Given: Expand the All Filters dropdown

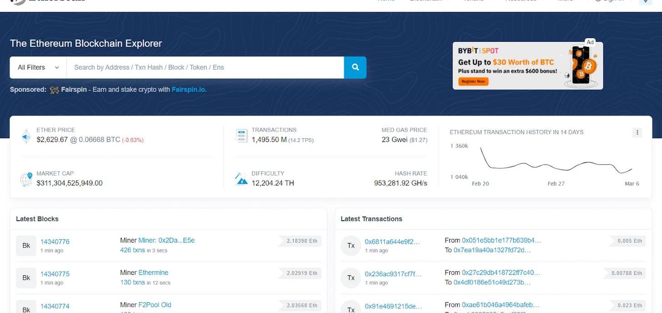Looking at the screenshot, I should (x=38, y=67).
